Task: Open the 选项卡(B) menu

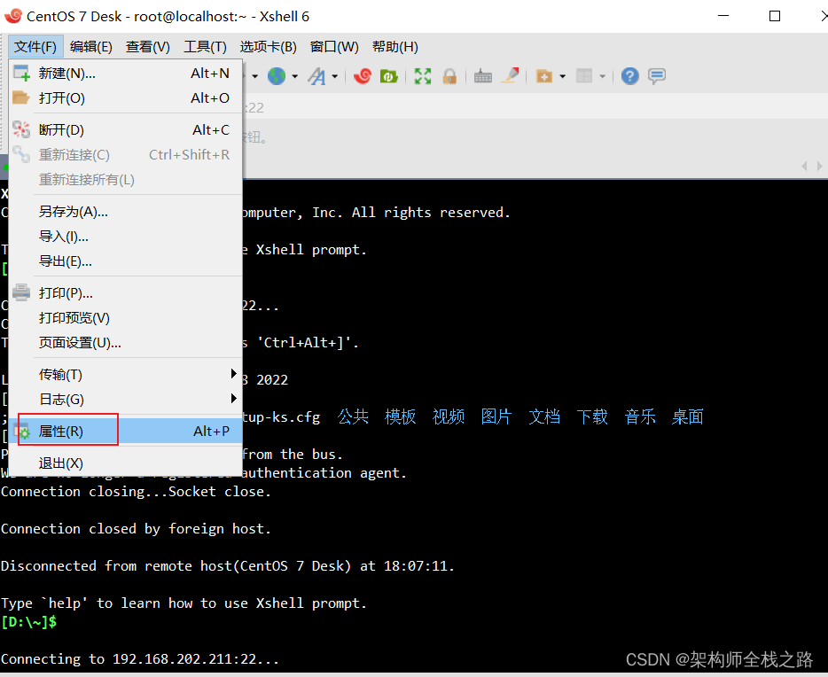Action: coord(269,46)
